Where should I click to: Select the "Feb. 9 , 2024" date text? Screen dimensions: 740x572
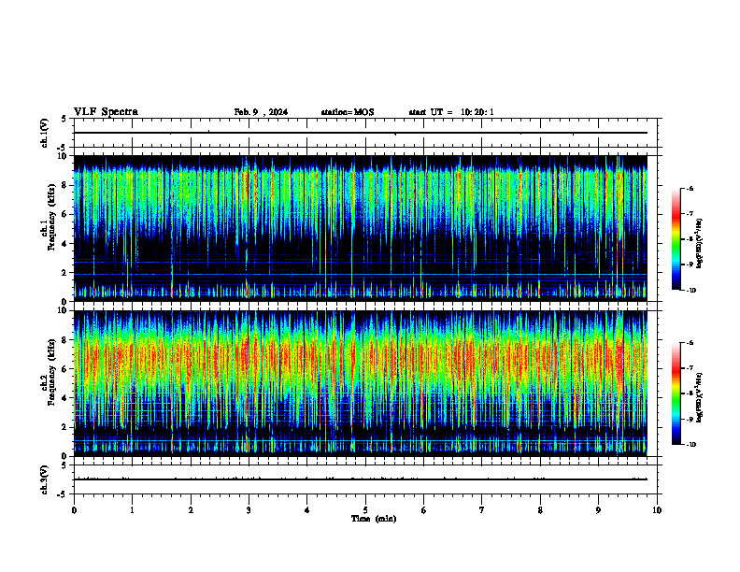click(x=261, y=112)
